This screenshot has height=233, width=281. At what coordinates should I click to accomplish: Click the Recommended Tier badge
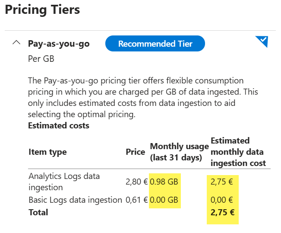[x=155, y=44]
